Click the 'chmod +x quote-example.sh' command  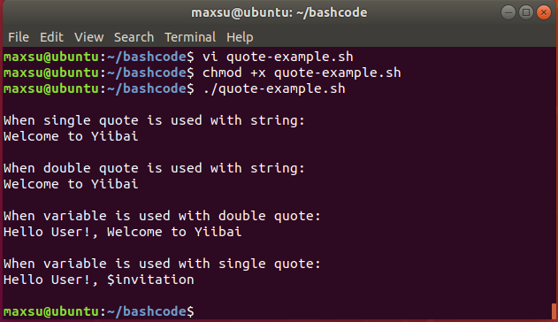pos(302,73)
